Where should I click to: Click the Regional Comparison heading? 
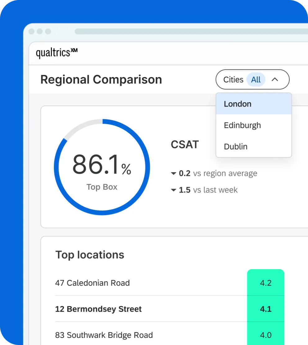coord(101,80)
